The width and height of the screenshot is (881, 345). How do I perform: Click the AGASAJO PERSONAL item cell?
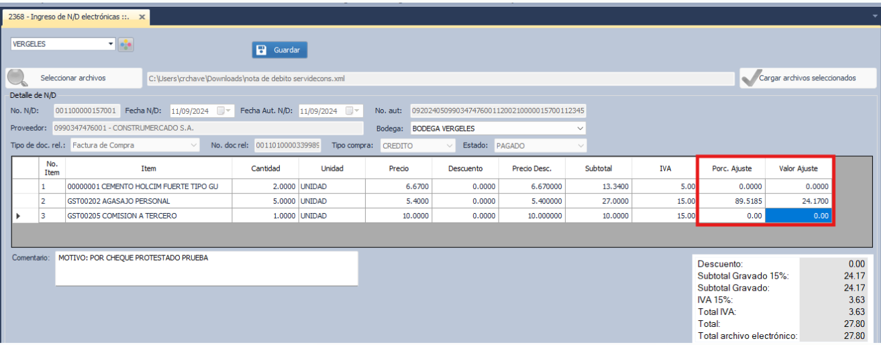coord(148,201)
